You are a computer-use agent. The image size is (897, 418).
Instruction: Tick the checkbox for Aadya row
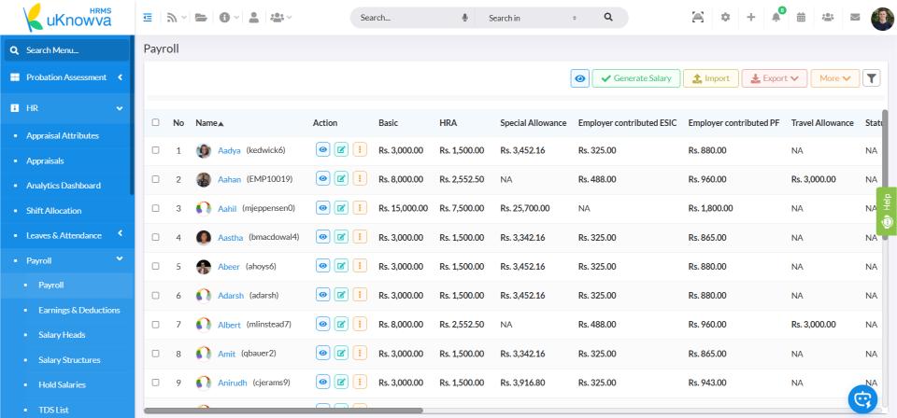(x=156, y=150)
